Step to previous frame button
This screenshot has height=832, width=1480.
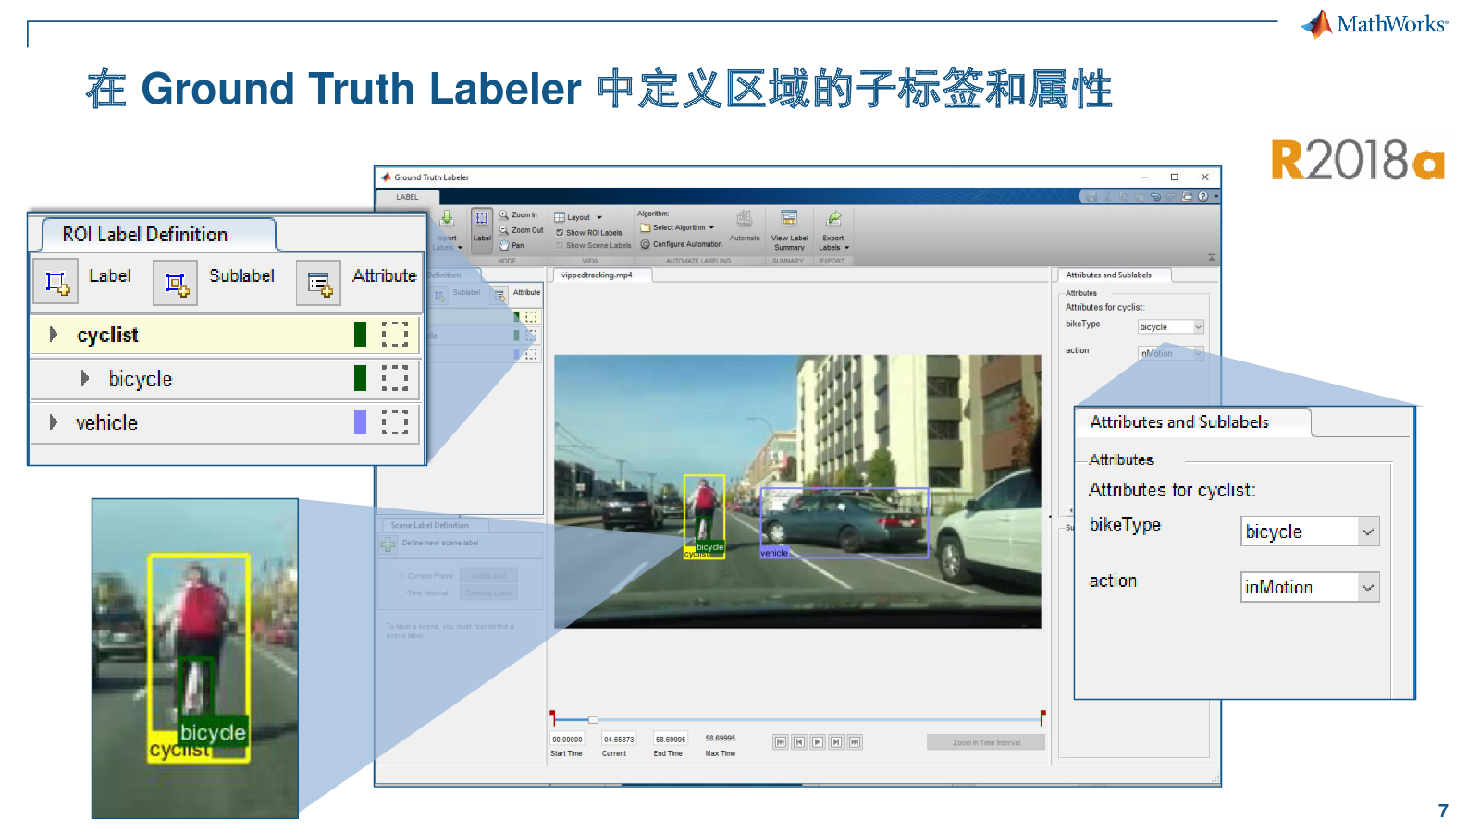point(799,742)
